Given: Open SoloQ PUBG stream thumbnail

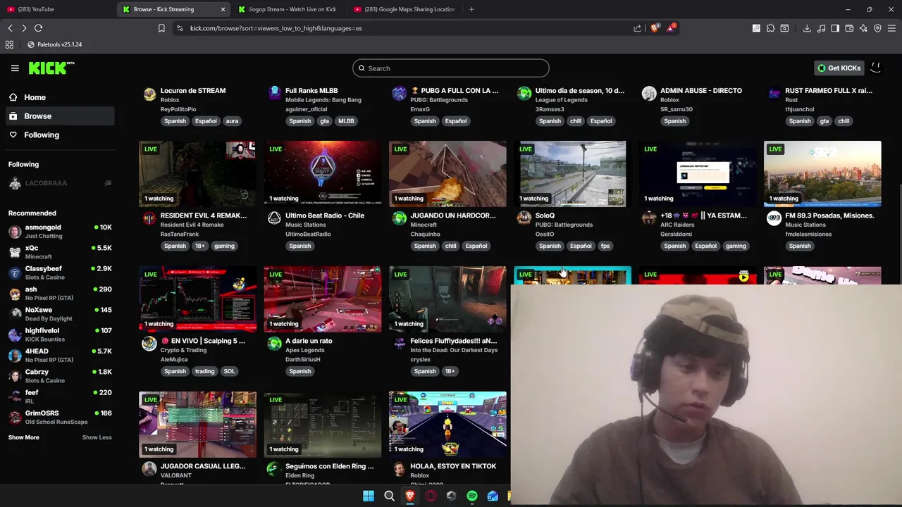Looking at the screenshot, I should tap(572, 174).
